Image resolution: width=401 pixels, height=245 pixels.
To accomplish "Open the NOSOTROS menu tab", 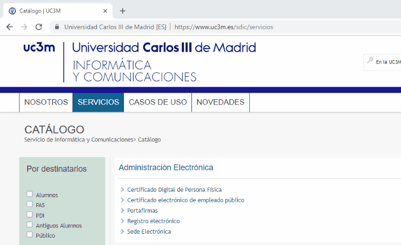I will pyautogui.click(x=46, y=102).
